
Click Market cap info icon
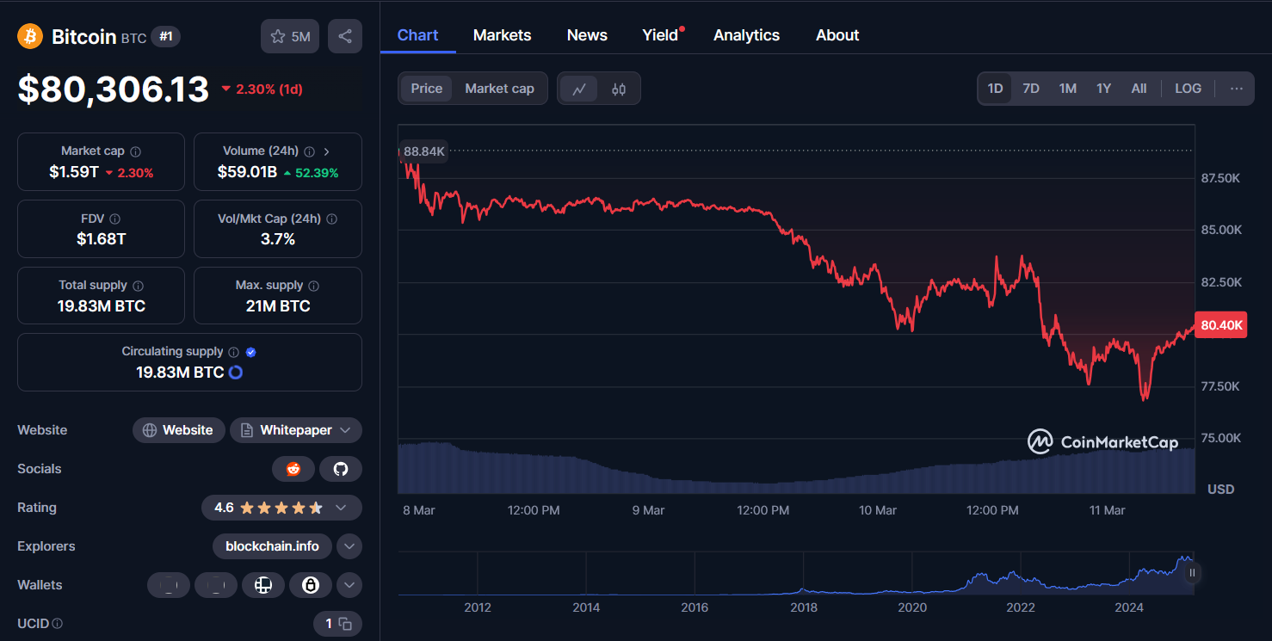click(x=136, y=151)
